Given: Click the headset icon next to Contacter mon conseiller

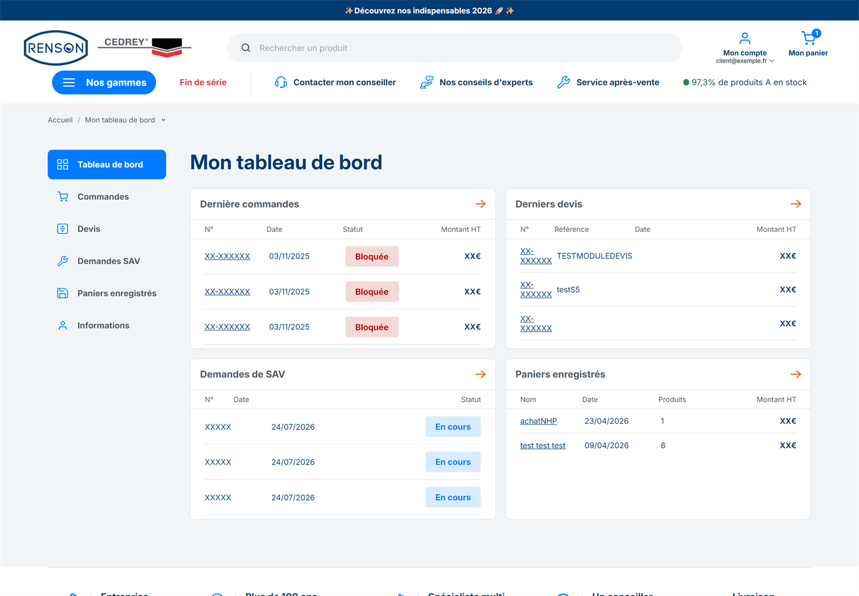Looking at the screenshot, I should [280, 82].
